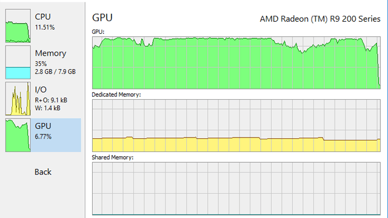388x218 pixels.
Task: Click the R+O: 9.1 kB reading
Action: pyautogui.click(x=51, y=100)
